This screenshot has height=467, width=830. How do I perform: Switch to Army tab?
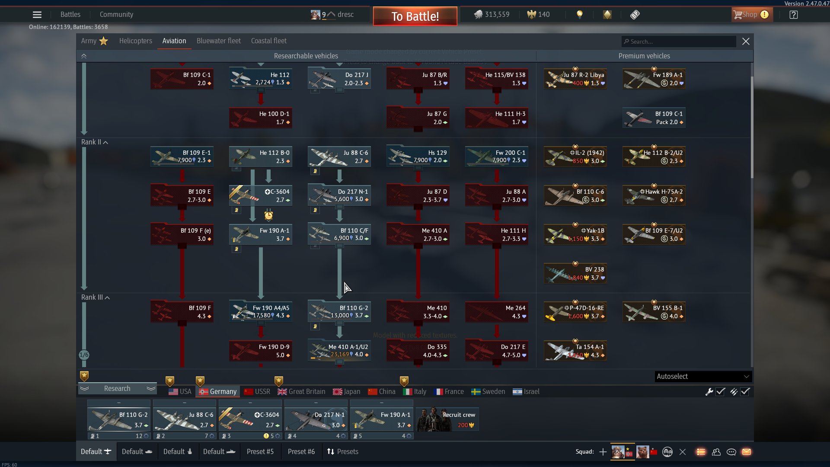pyautogui.click(x=94, y=41)
